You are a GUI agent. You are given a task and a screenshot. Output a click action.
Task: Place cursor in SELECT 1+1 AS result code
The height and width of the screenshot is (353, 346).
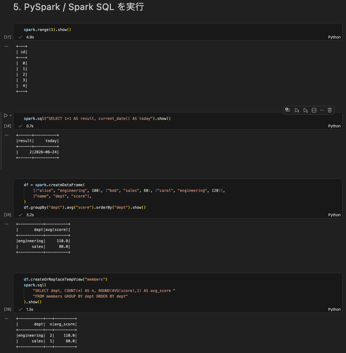[97, 119]
